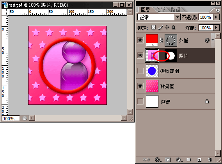222x164 pixels.
Task: Click the zoom 100% field in status bar
Action: pyautogui.click(x=11, y=119)
